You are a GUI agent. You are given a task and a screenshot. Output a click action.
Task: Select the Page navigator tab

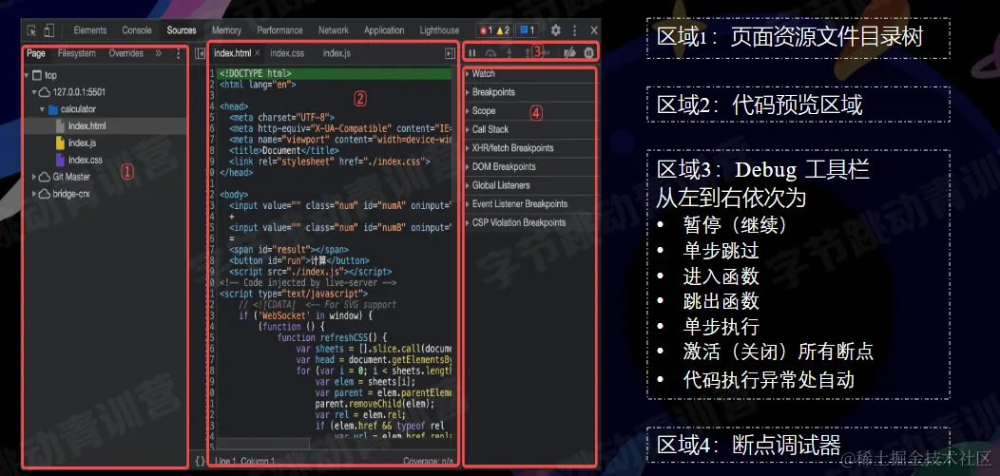(36, 53)
